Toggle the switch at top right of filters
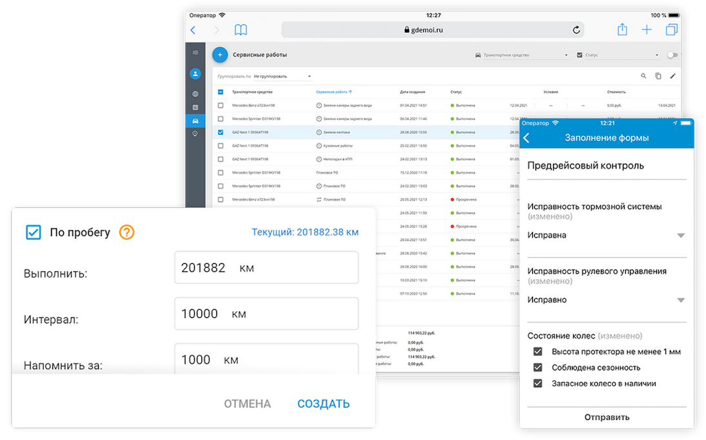Viewport: 706px width, 440px height. coord(672,55)
